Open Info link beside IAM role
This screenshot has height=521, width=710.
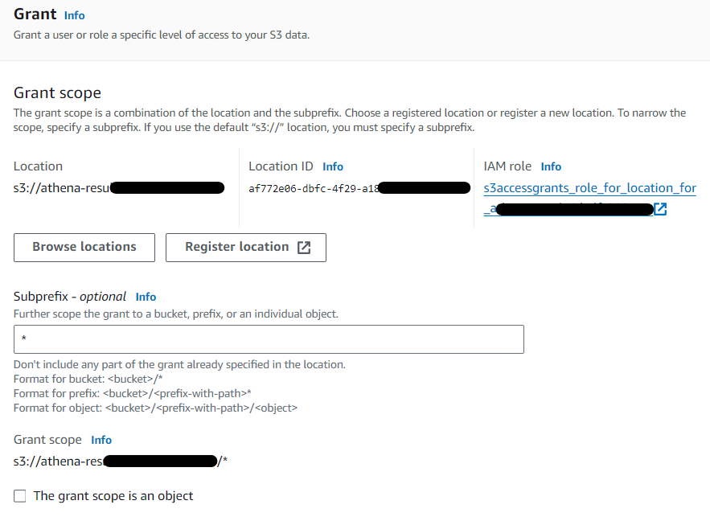[551, 166]
